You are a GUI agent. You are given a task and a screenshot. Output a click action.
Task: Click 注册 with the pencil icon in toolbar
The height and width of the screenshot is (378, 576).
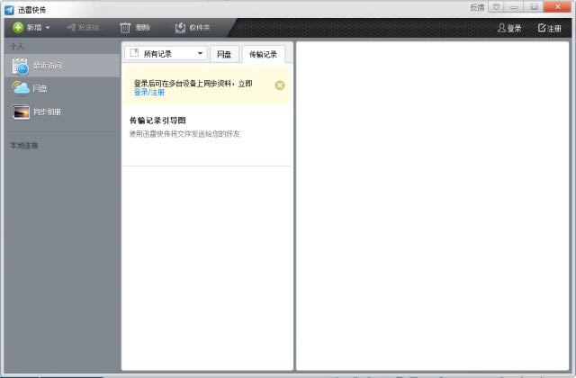coord(550,28)
